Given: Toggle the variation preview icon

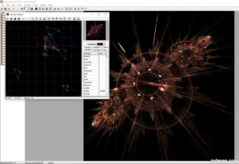Looking at the screenshot, I should [69, 19].
